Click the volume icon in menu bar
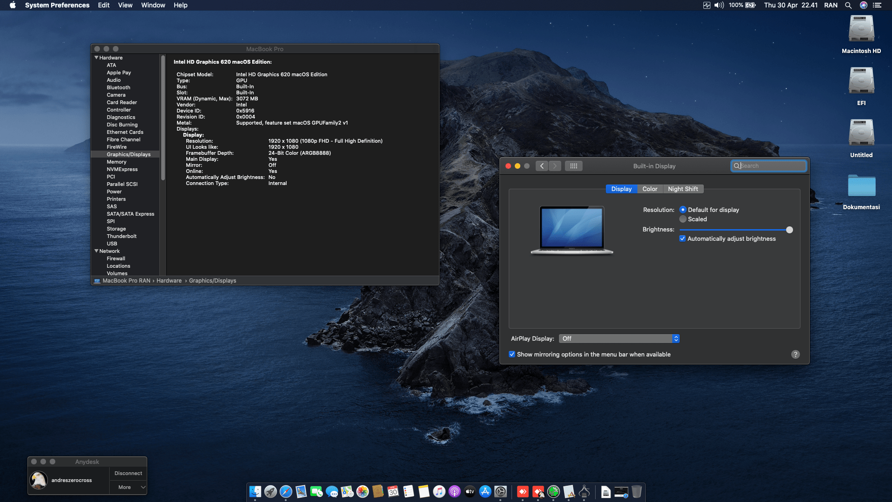The image size is (892, 502). (x=719, y=5)
